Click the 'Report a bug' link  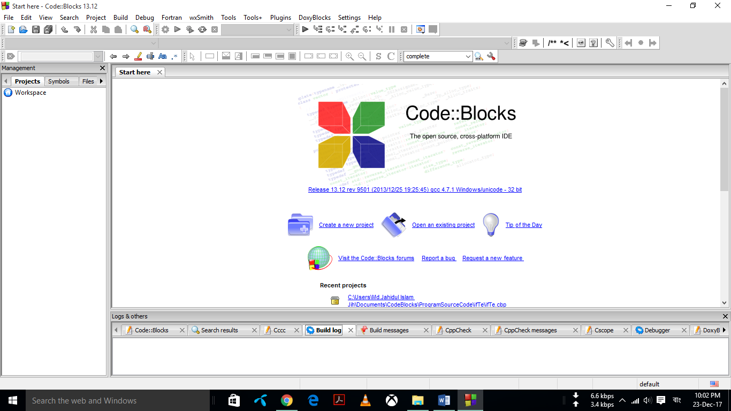439,258
